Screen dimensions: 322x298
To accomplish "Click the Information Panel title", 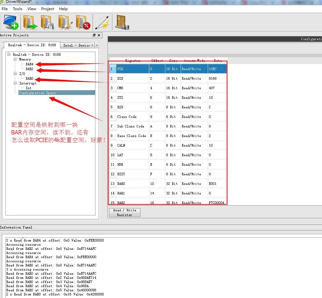I will pyautogui.click(x=16, y=227).
